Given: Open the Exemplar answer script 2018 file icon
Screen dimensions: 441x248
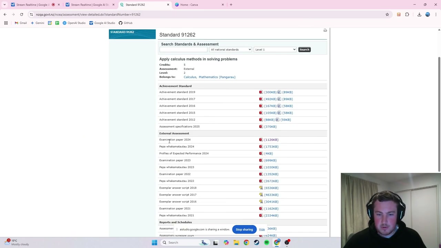Looking at the screenshot, I should point(261,188).
